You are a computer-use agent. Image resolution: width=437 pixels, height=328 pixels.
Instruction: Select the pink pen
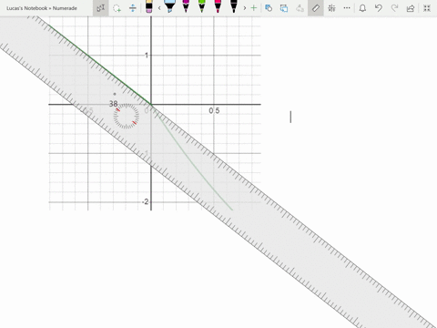[218, 6]
